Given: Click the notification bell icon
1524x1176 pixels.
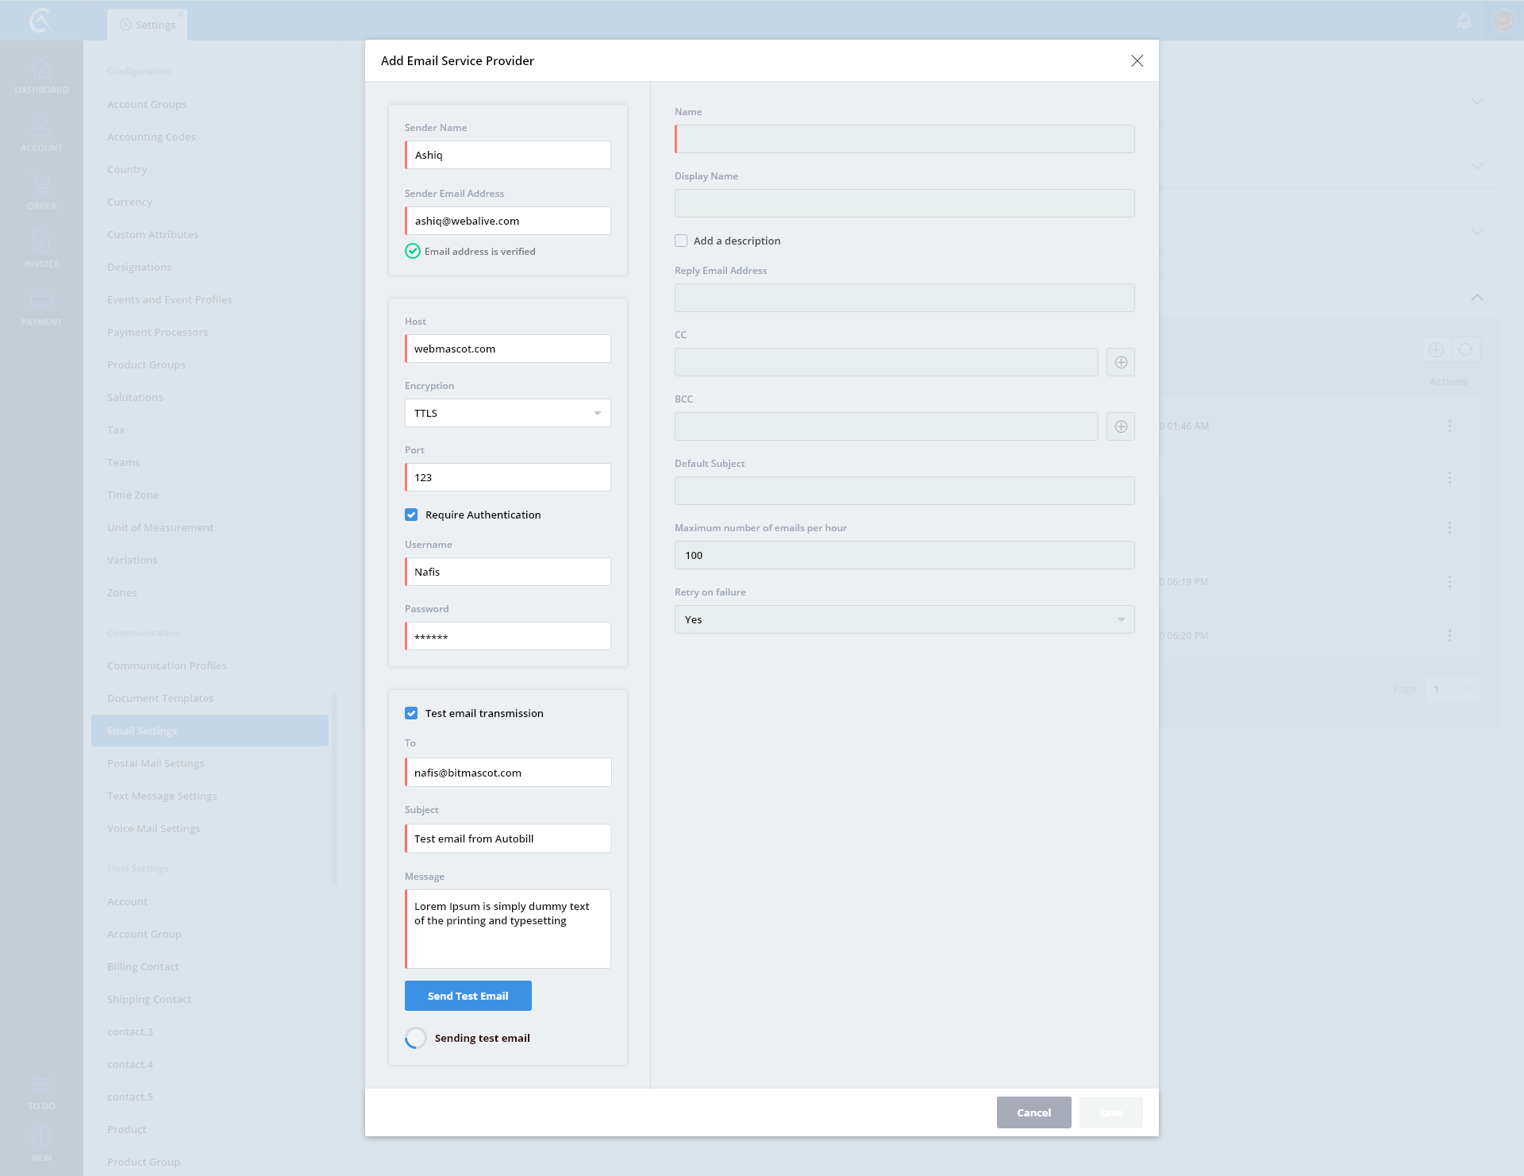Looking at the screenshot, I should (1464, 21).
